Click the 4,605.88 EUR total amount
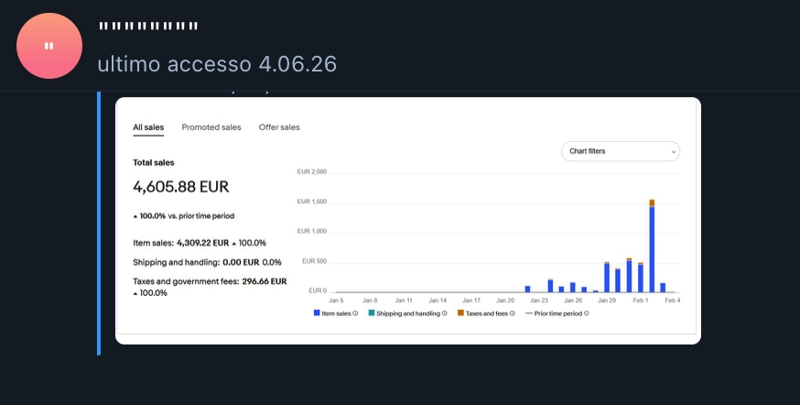The height and width of the screenshot is (405, 800). [181, 187]
